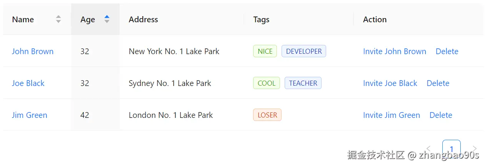Go to next page arrow
The height and width of the screenshot is (167, 485).
(475, 149)
